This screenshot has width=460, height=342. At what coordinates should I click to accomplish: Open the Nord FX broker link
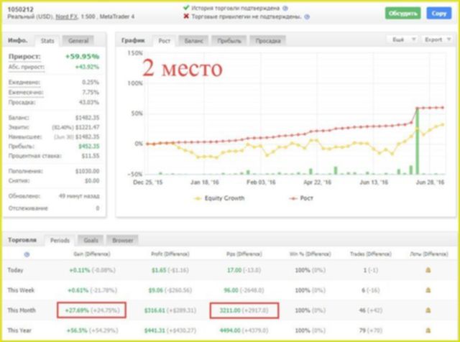[x=66, y=17]
